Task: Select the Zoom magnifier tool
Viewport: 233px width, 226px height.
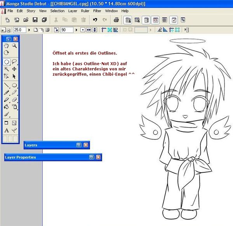Action: click(14, 46)
